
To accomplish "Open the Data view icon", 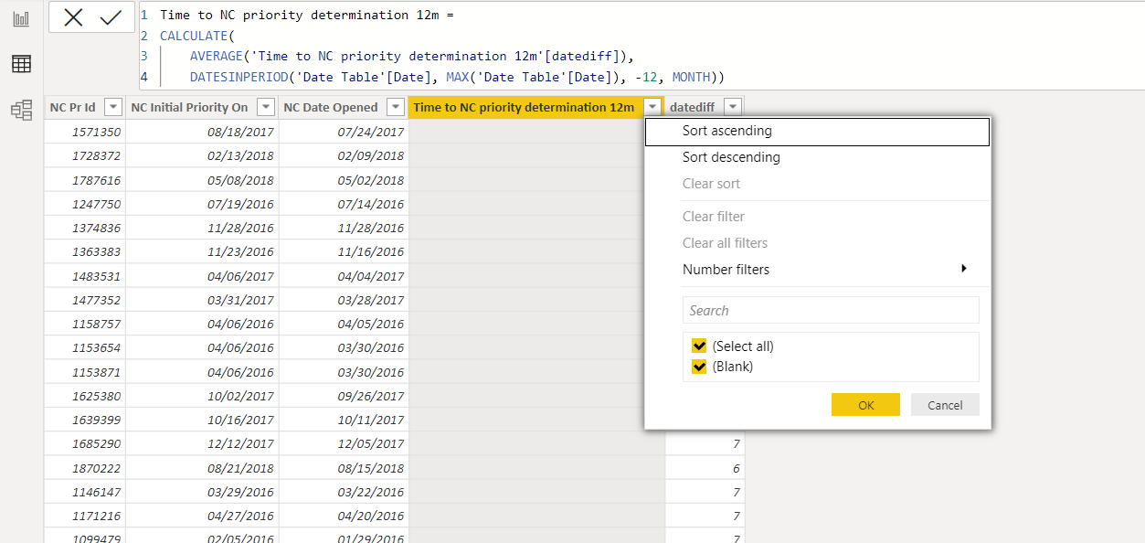I will [21, 64].
